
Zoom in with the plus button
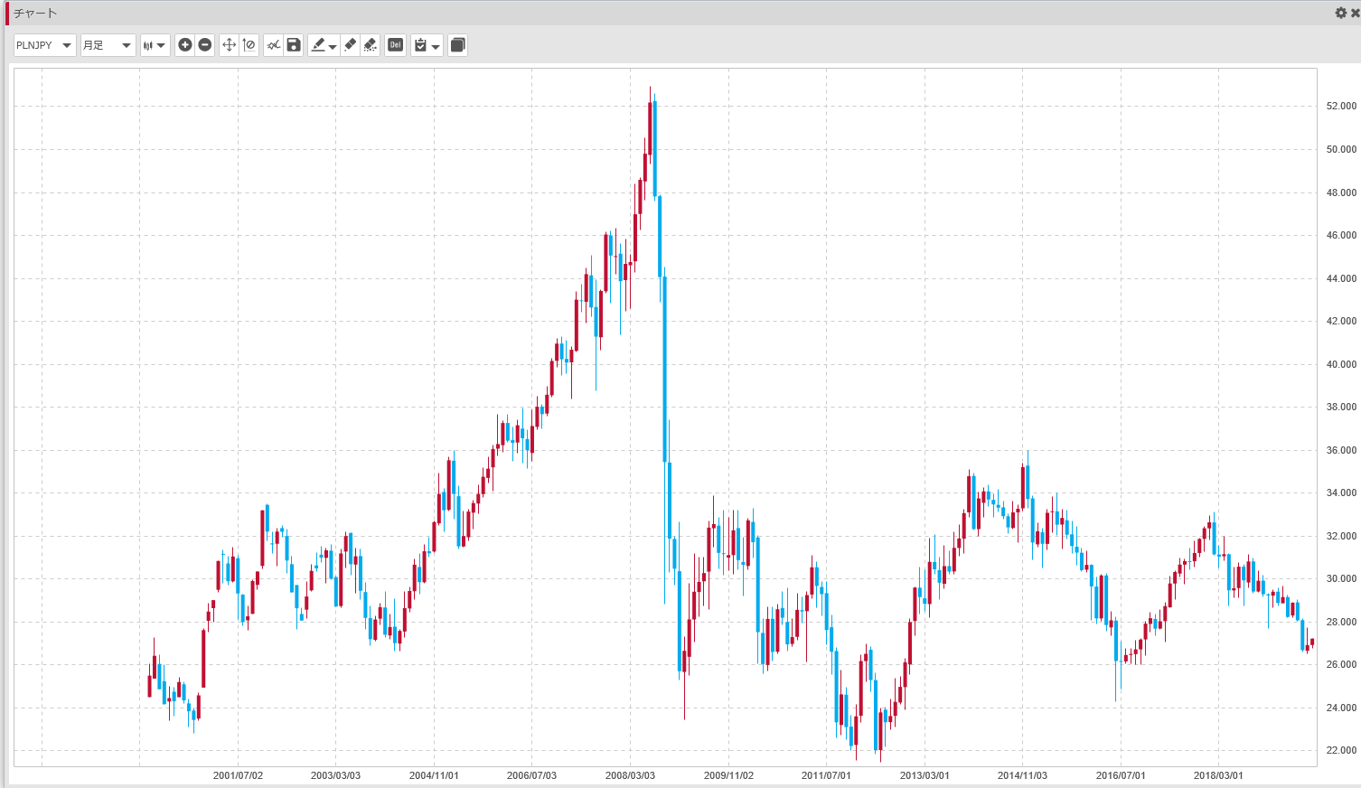click(x=185, y=45)
